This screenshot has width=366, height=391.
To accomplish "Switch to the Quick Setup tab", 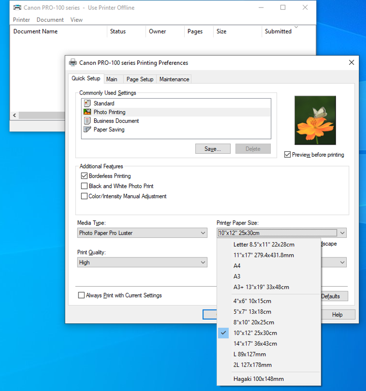I will coord(86,78).
